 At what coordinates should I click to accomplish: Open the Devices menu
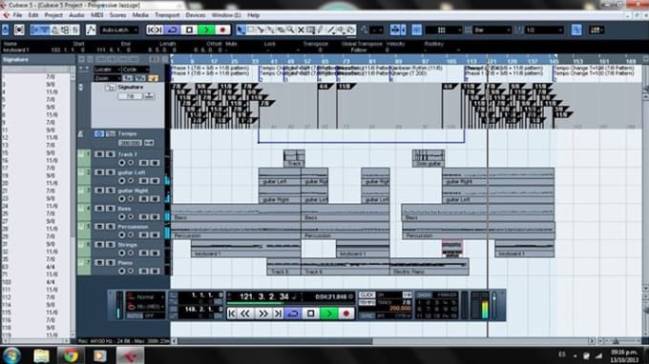[196, 15]
